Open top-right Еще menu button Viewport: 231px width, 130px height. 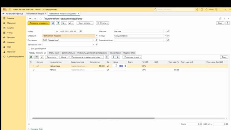tap(220, 23)
